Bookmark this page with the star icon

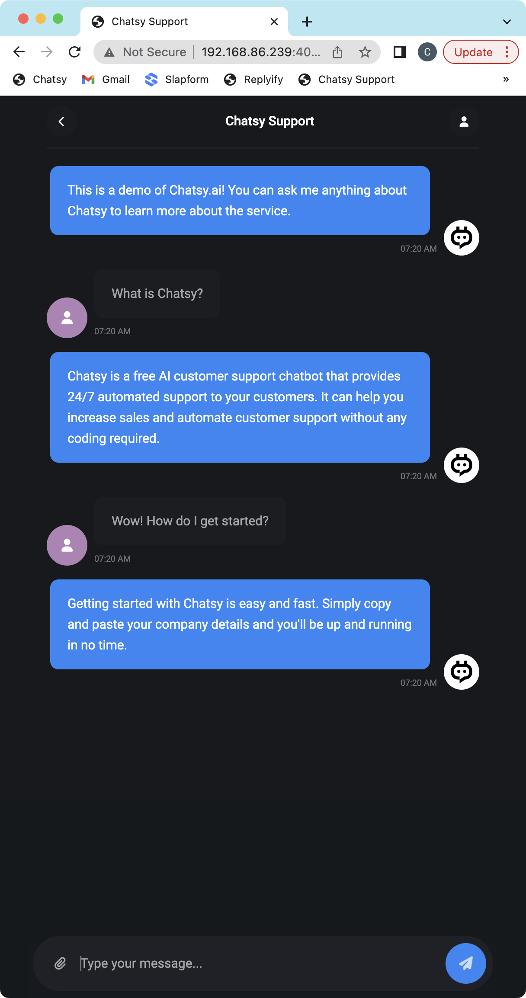point(365,52)
